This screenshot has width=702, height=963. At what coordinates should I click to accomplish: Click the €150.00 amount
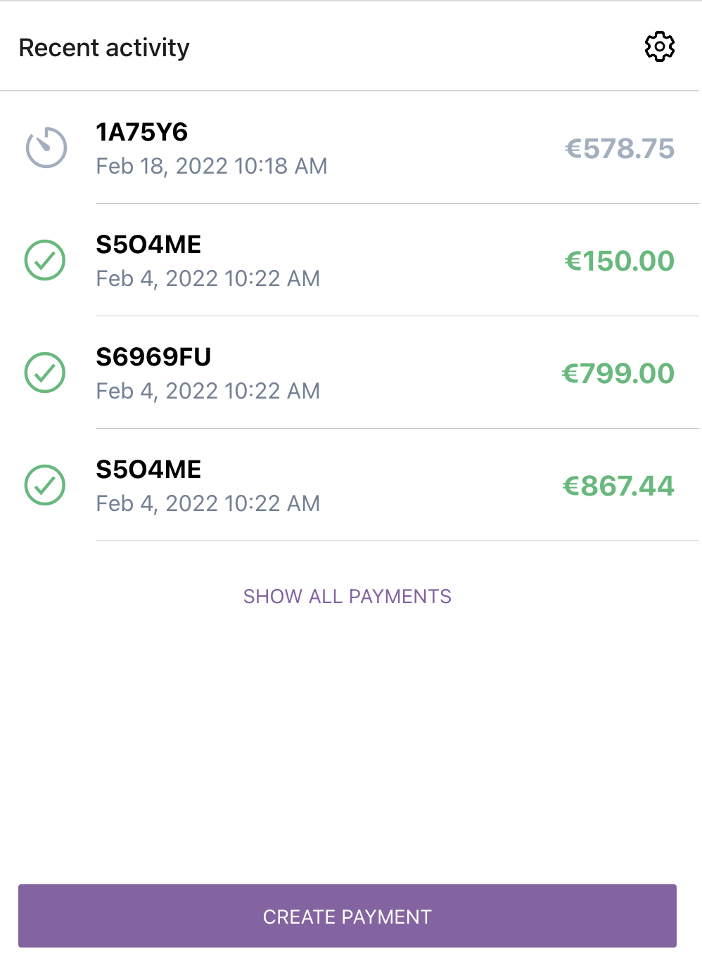click(620, 261)
